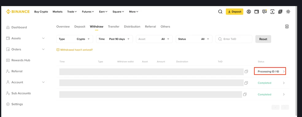This screenshot has width=302, height=117.
Task: Open the wallet icon in header
Action: pos(257,12)
